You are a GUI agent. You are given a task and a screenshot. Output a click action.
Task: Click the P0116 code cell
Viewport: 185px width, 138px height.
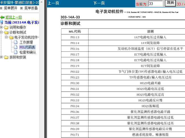click(75, 49)
